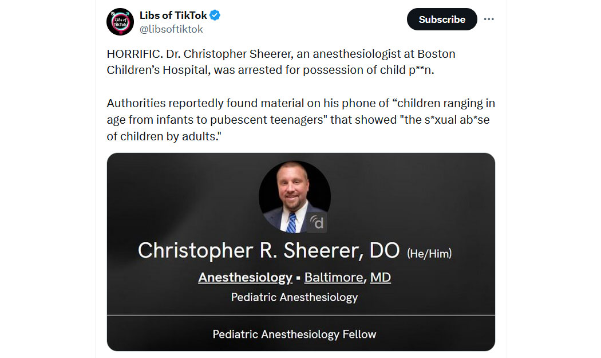Click the Pediatric Anesthesiology subspecialty text
Screen dimensions: 601x358
pos(294,297)
